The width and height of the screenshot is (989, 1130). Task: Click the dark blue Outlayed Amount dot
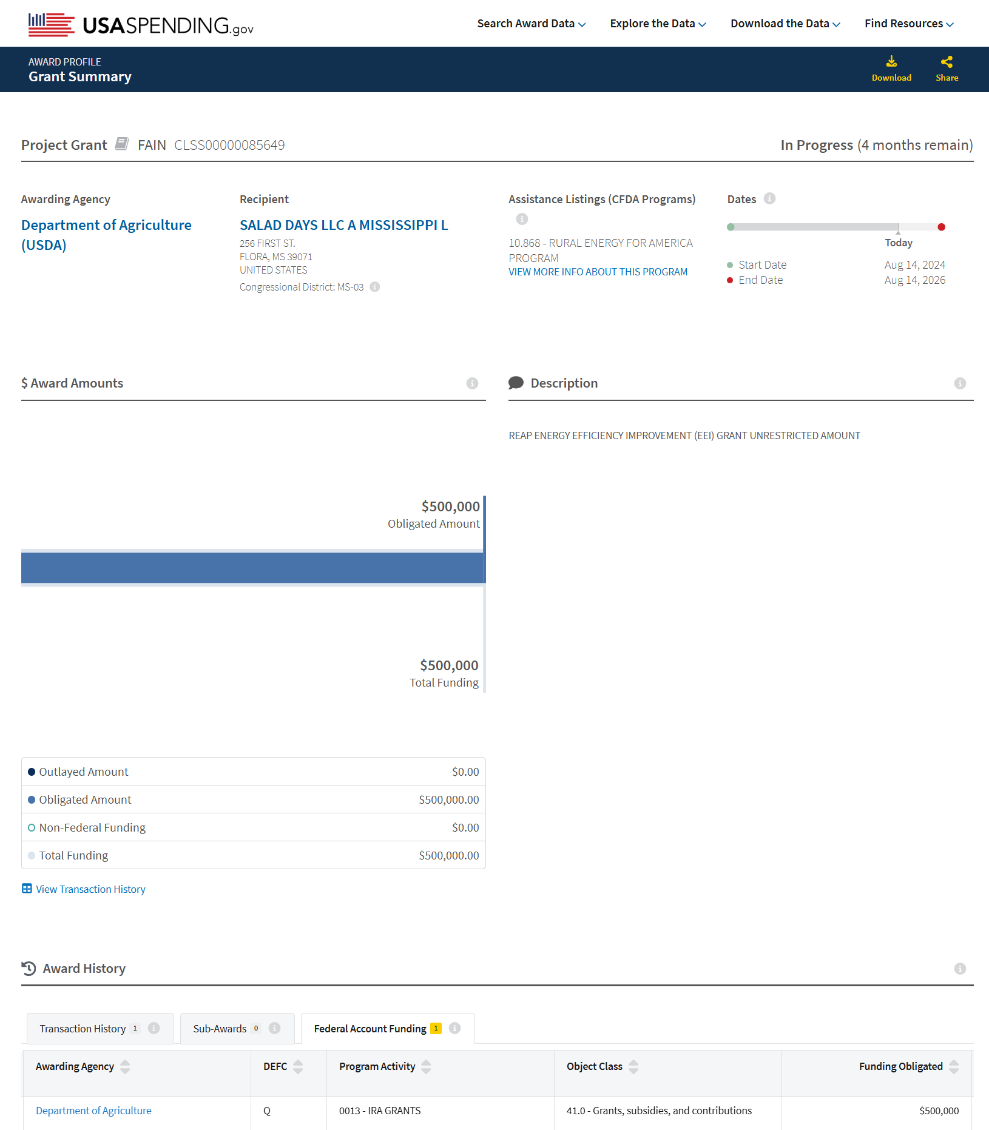pos(32,772)
